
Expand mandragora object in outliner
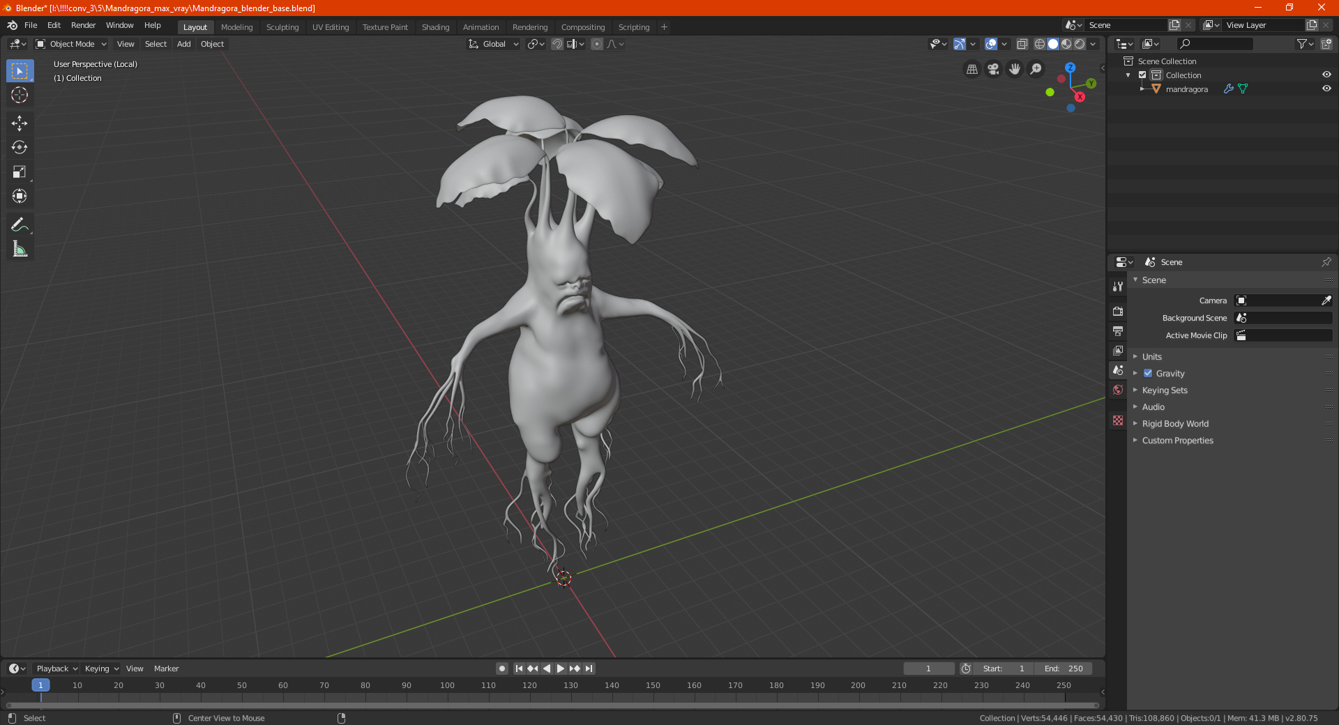[1142, 89]
